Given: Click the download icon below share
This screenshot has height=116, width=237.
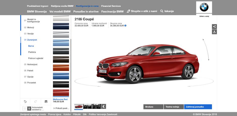Looking at the screenshot, I should 214,32.
